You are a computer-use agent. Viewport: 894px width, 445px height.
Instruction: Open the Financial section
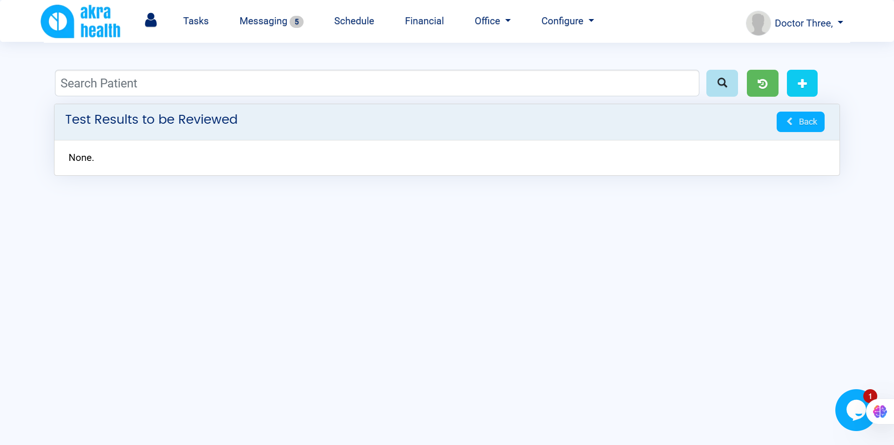(424, 21)
